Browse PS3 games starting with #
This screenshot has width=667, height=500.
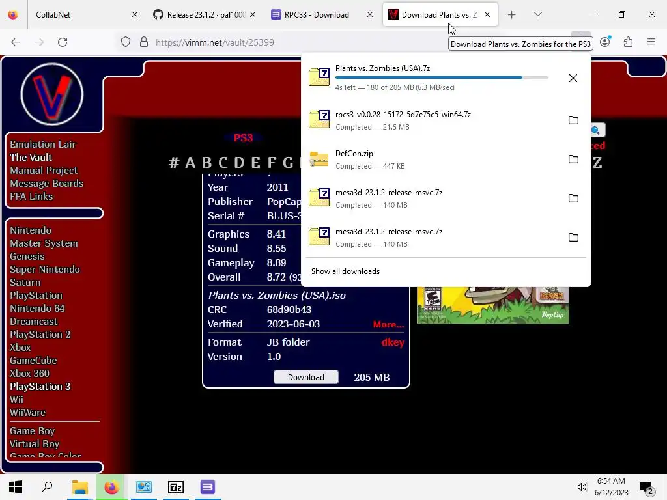coord(173,162)
